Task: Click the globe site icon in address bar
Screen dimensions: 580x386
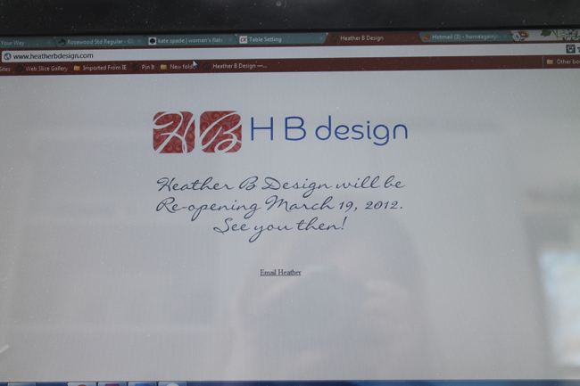Action: click(x=7, y=56)
